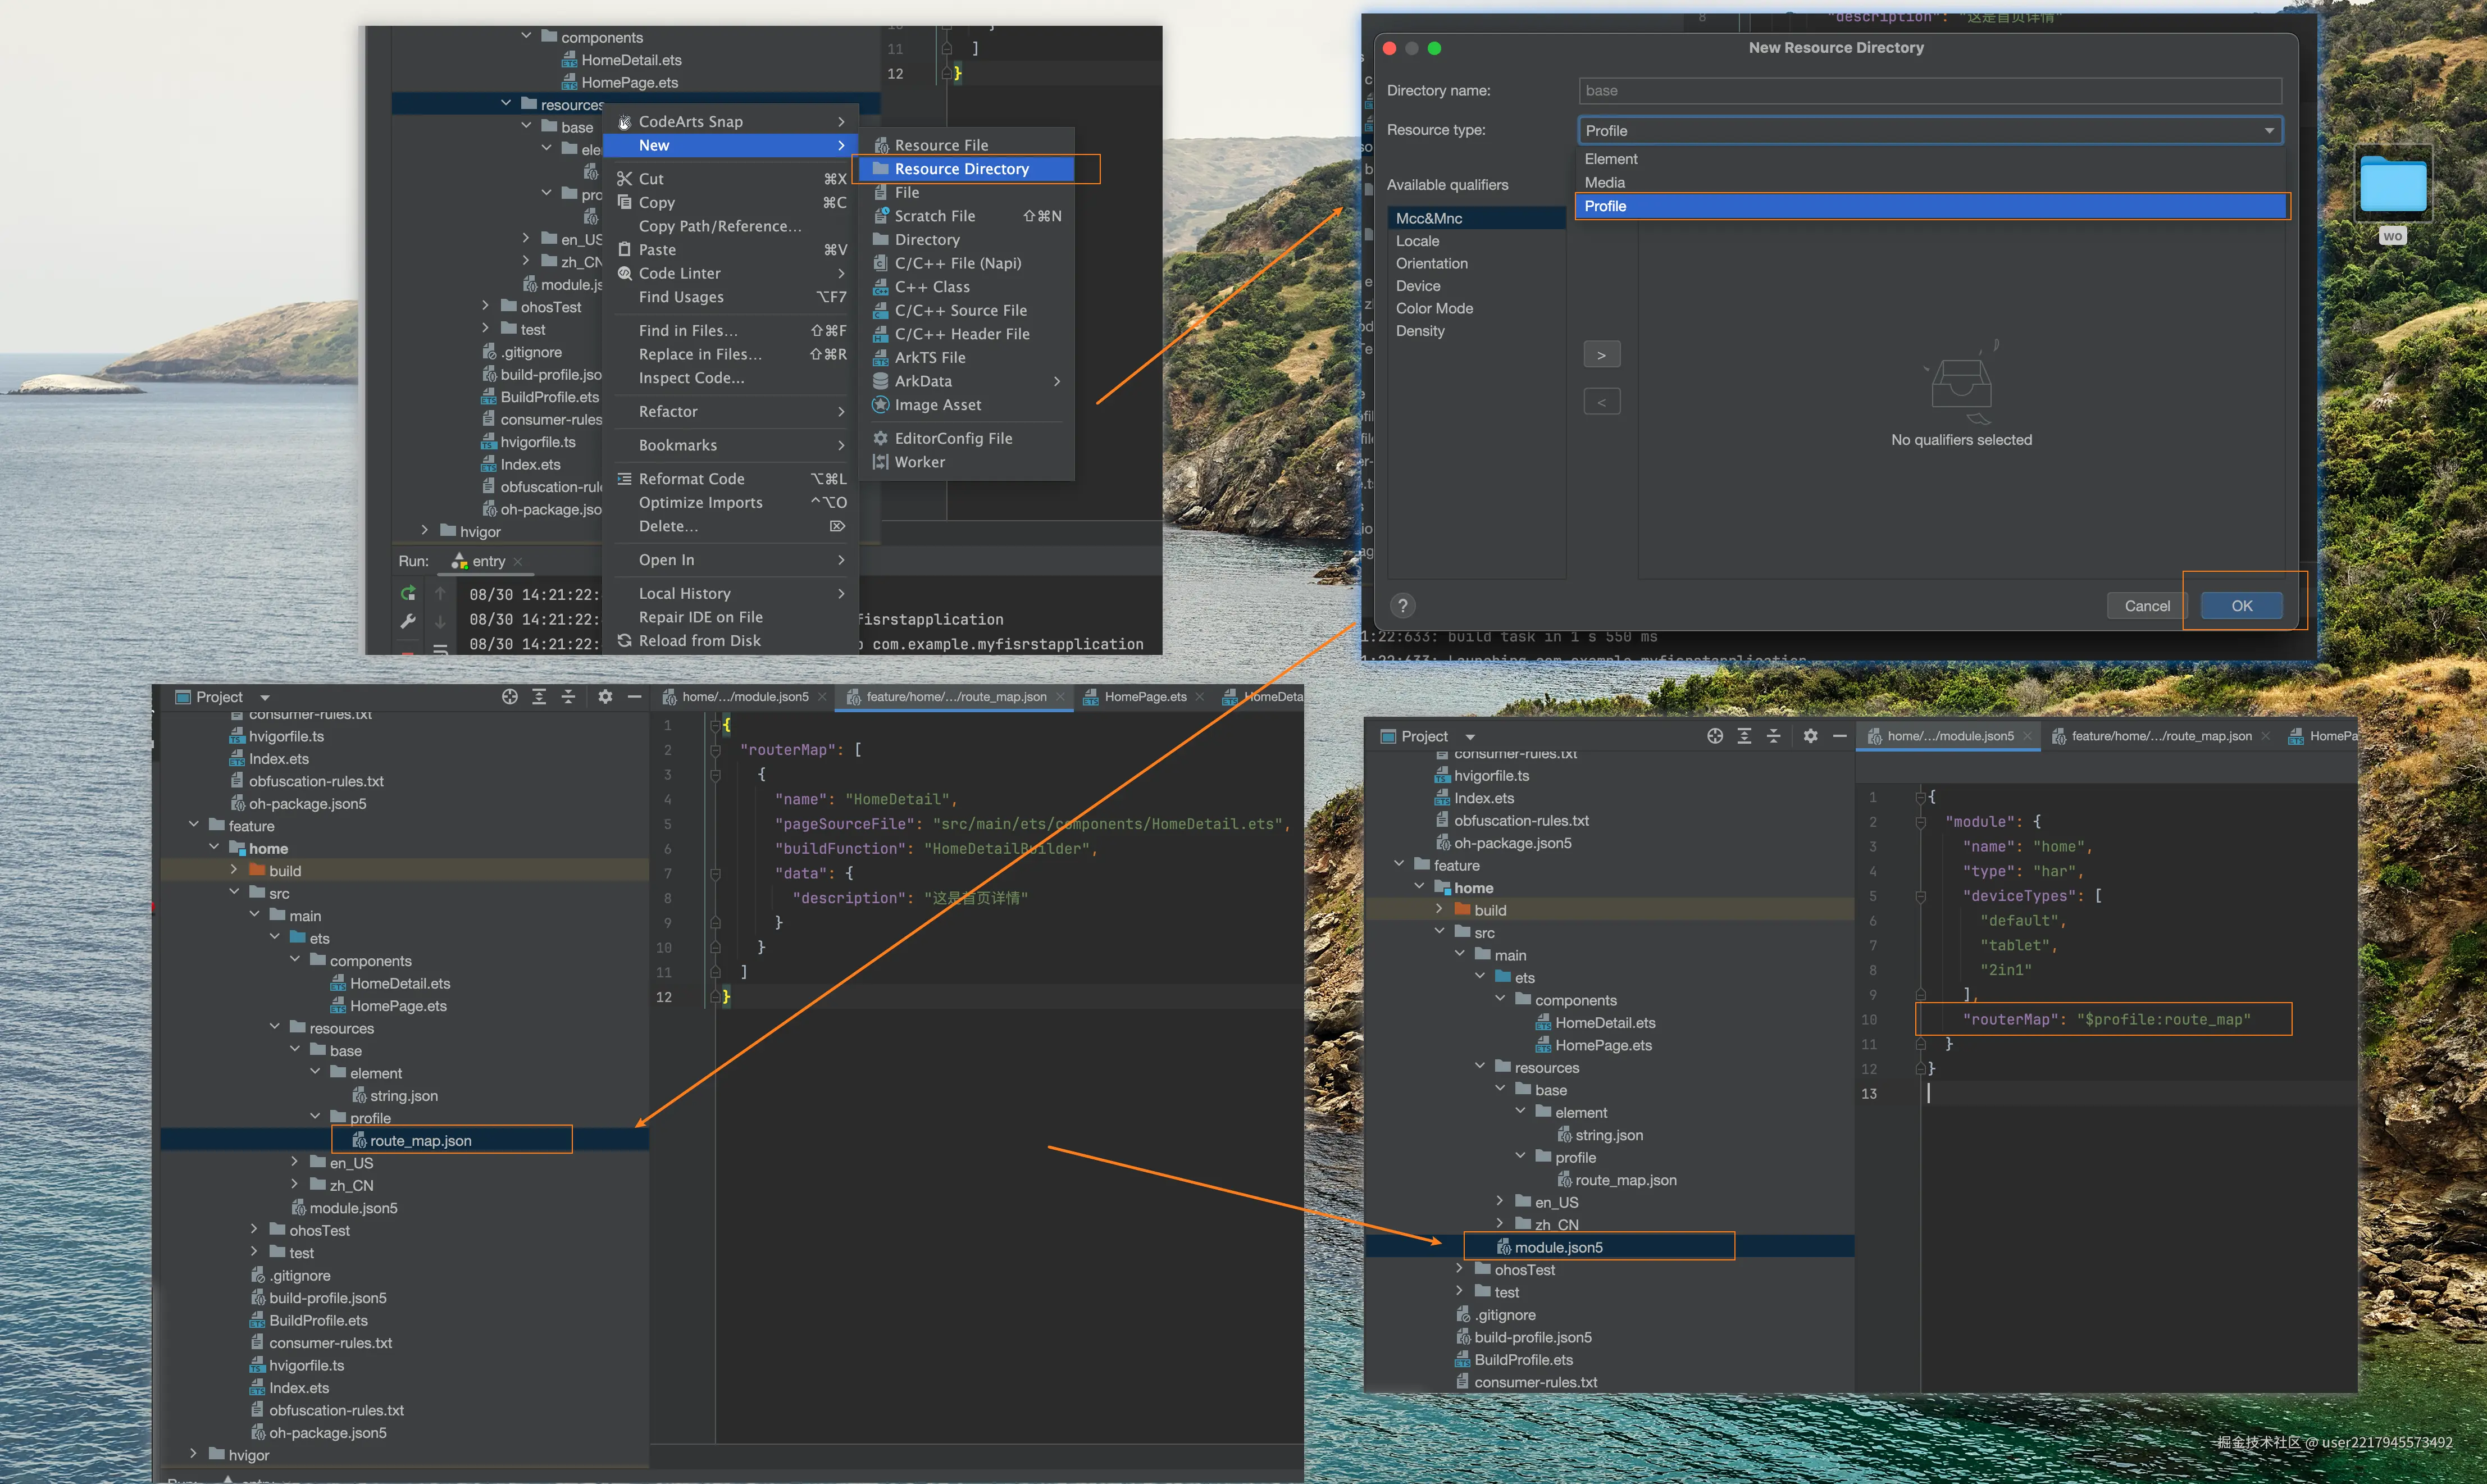Switch to route_map.json tab in module.json5 active window
The image size is (2487, 1484).
2160,736
